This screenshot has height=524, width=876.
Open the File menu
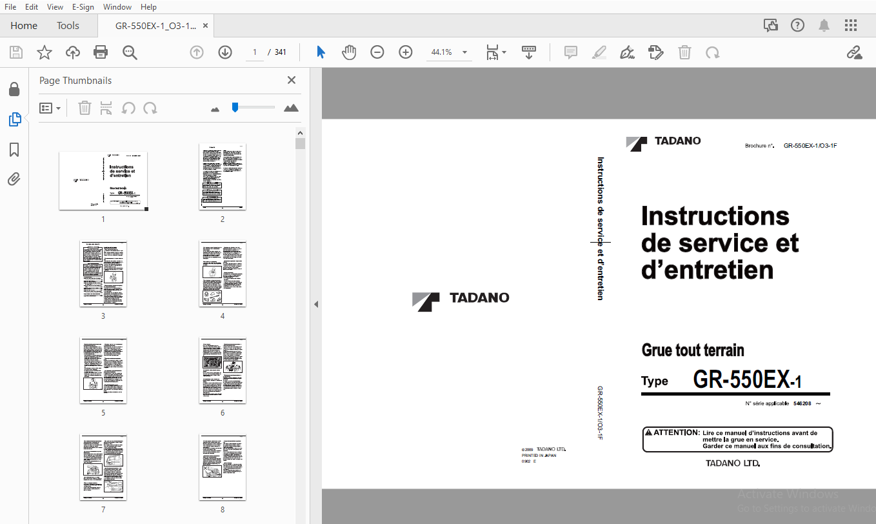pos(10,7)
